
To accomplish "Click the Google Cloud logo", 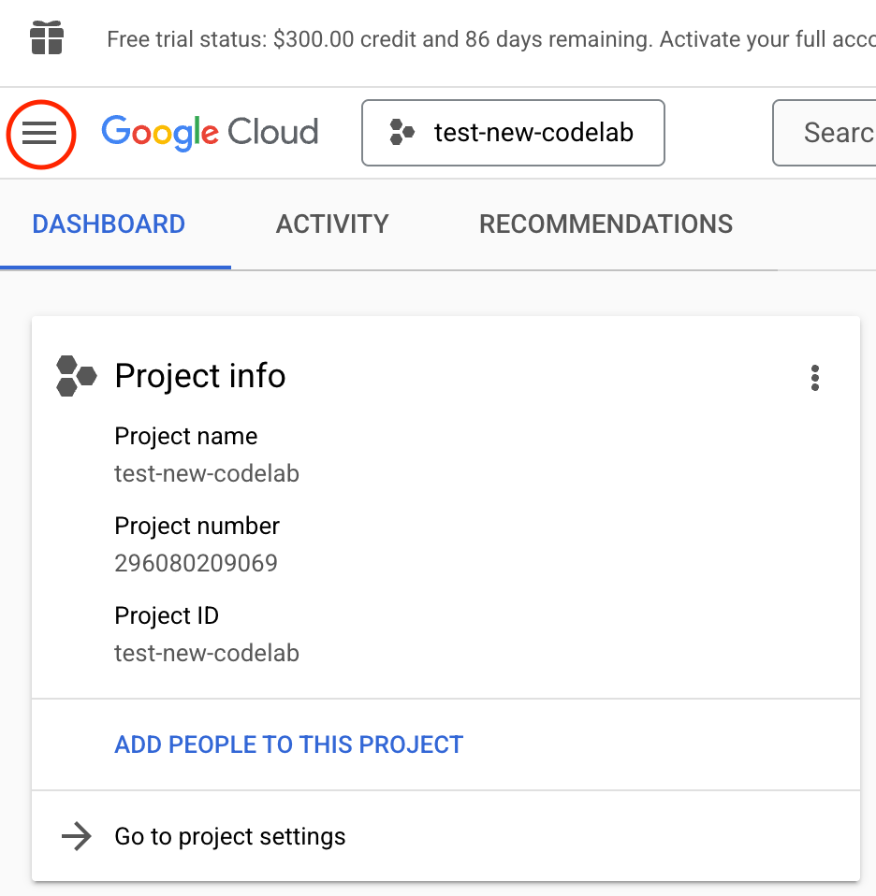I will pyautogui.click(x=210, y=133).
